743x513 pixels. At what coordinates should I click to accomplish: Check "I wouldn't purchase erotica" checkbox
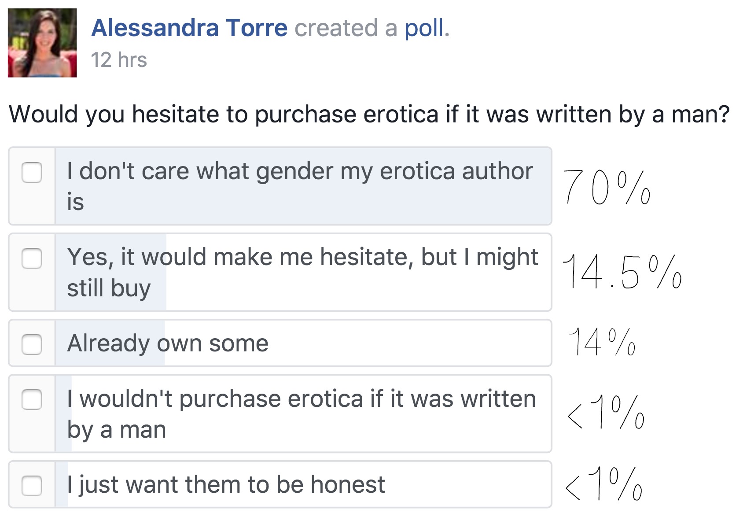[x=32, y=399]
